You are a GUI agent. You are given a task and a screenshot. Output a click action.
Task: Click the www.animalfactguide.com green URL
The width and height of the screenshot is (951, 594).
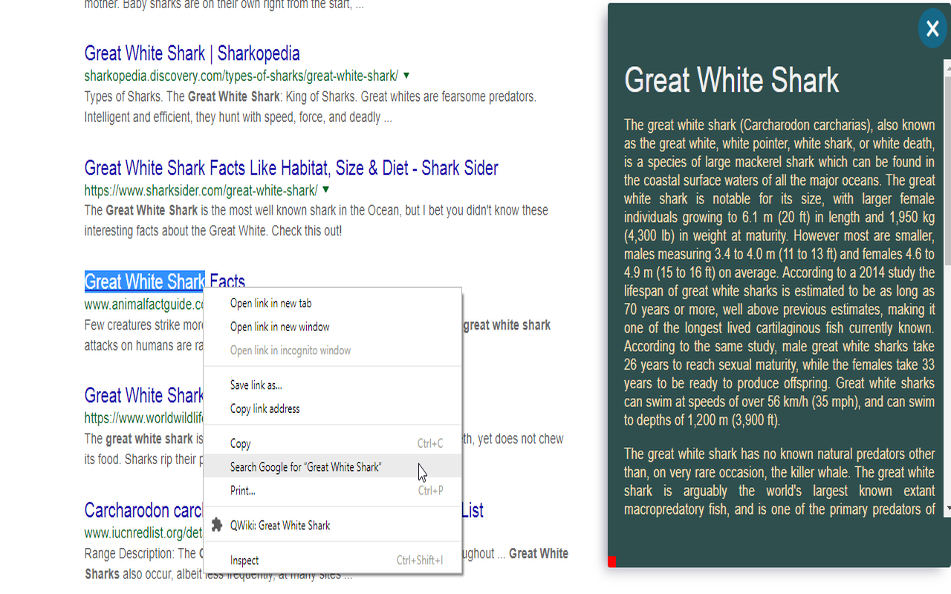click(x=143, y=304)
